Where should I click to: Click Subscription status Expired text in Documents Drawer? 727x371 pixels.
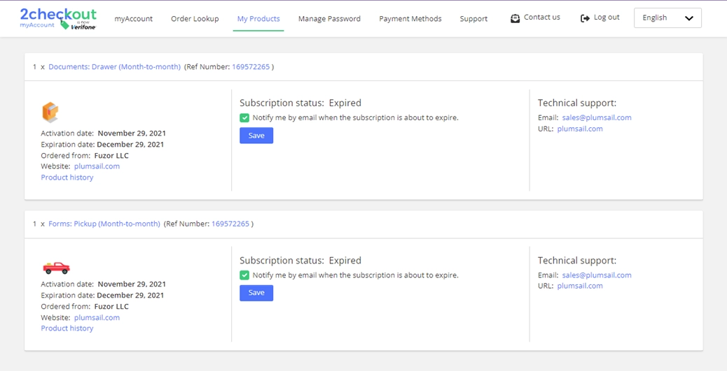(300, 103)
